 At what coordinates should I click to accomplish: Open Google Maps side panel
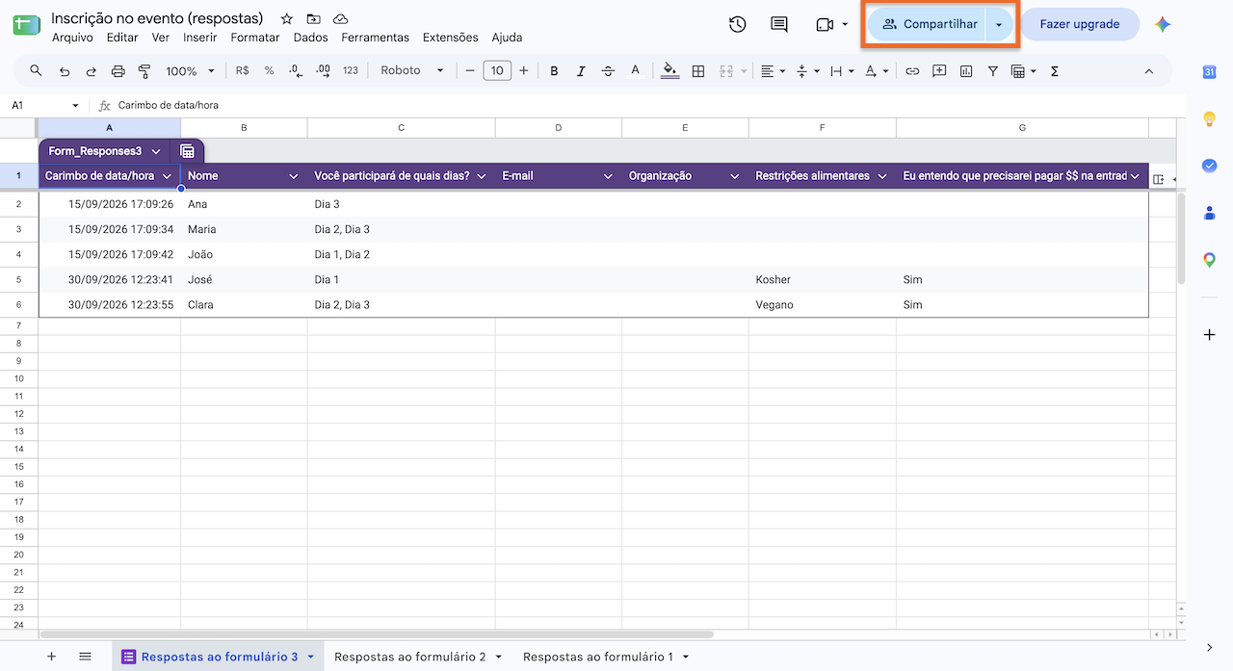pos(1210,259)
